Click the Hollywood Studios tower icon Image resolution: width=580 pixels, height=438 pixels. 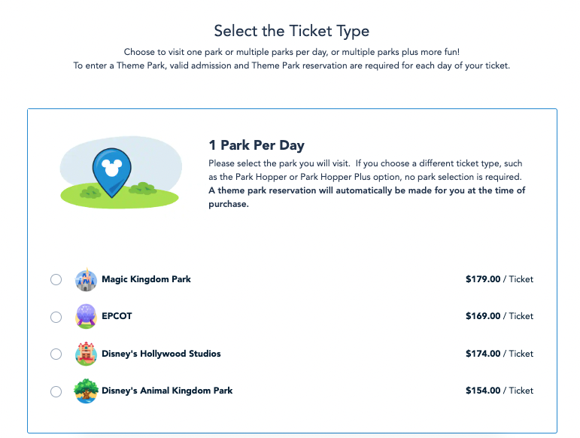point(86,354)
